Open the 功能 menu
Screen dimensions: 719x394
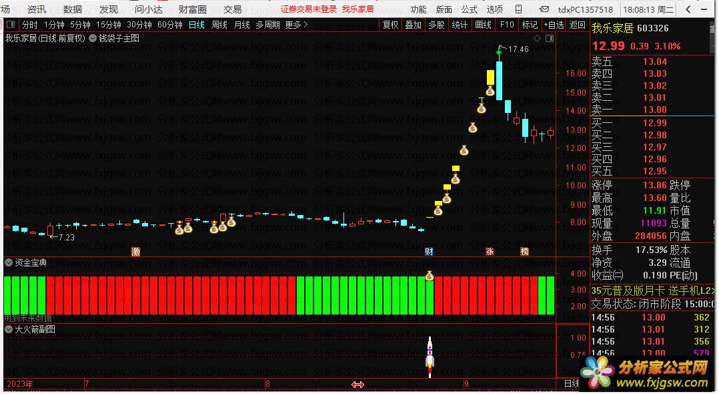pyautogui.click(x=418, y=9)
